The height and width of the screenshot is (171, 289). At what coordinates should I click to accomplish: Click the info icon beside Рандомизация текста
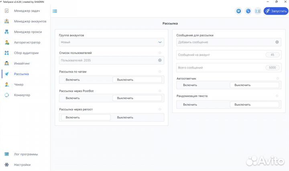point(277,96)
